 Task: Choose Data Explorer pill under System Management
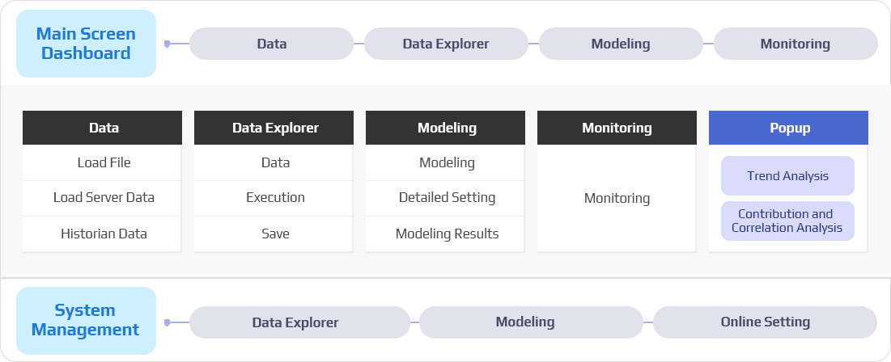point(295,322)
